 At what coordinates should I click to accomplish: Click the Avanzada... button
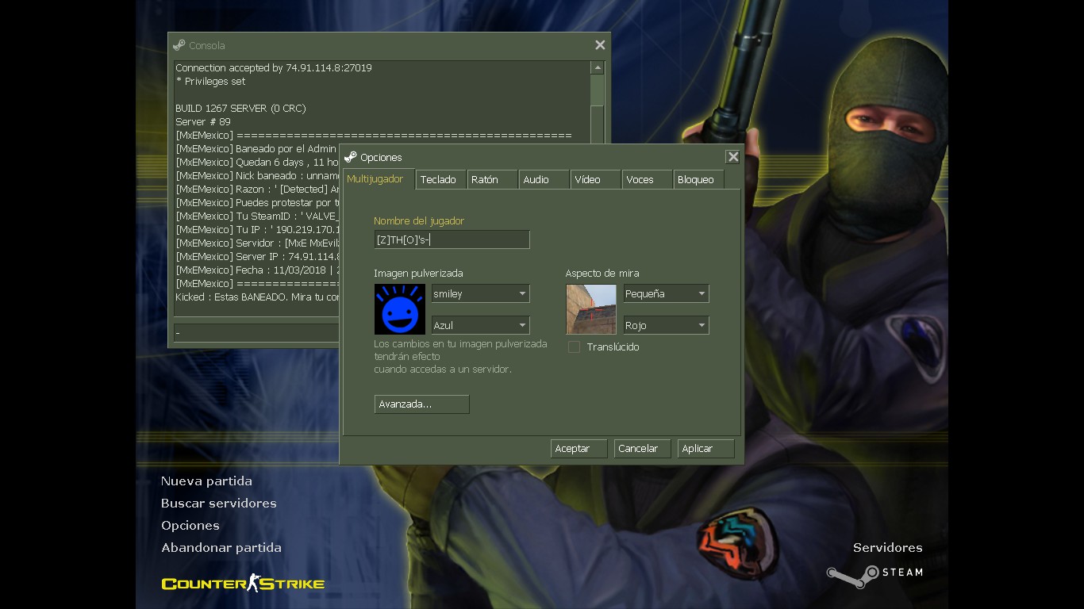tap(421, 404)
